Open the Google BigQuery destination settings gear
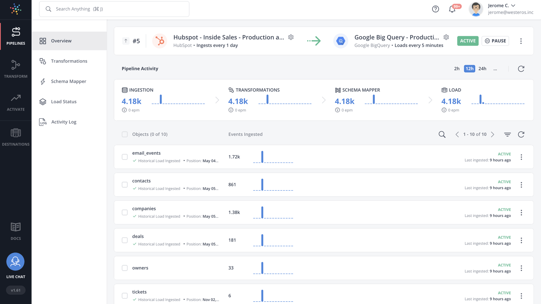The image size is (541, 304). pos(446,37)
